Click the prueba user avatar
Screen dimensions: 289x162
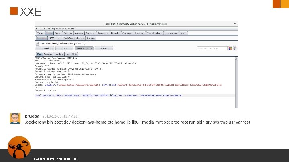[x=15, y=118]
